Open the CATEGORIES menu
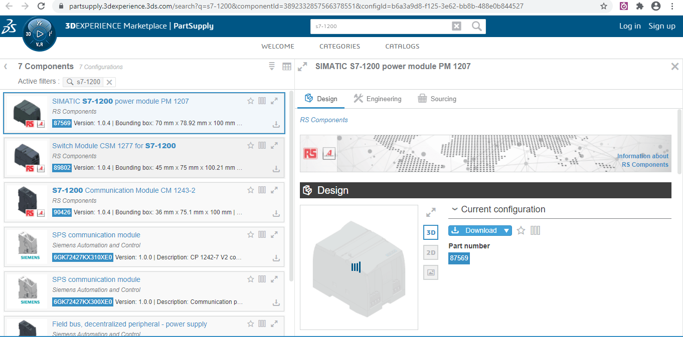 [x=339, y=46]
